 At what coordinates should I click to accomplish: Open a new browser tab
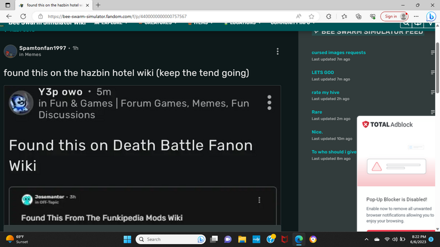coord(98,5)
